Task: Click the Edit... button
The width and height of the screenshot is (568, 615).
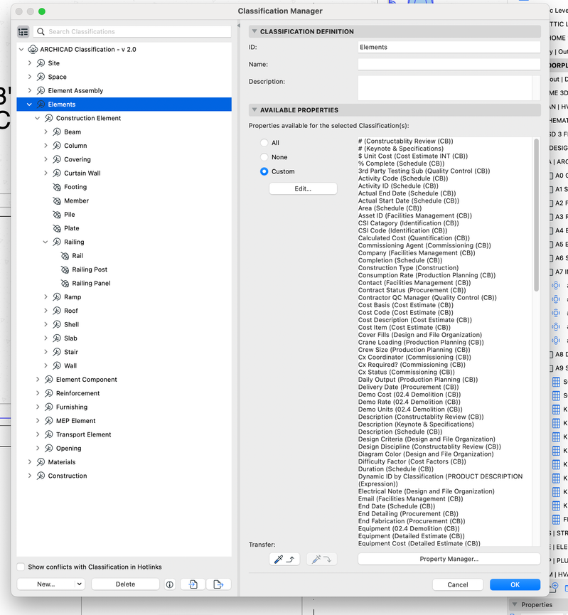Action: coord(303,188)
